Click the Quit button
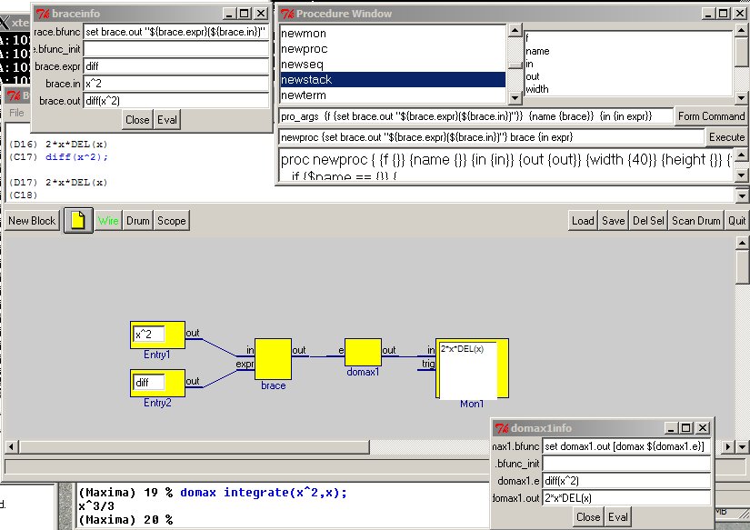This screenshot has width=750, height=530. [736, 221]
